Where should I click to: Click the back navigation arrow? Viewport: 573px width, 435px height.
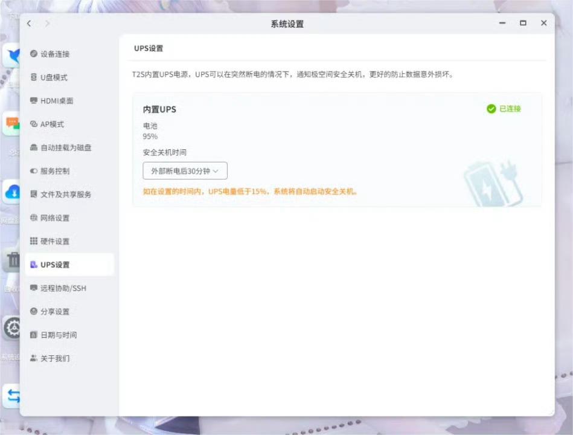click(29, 23)
